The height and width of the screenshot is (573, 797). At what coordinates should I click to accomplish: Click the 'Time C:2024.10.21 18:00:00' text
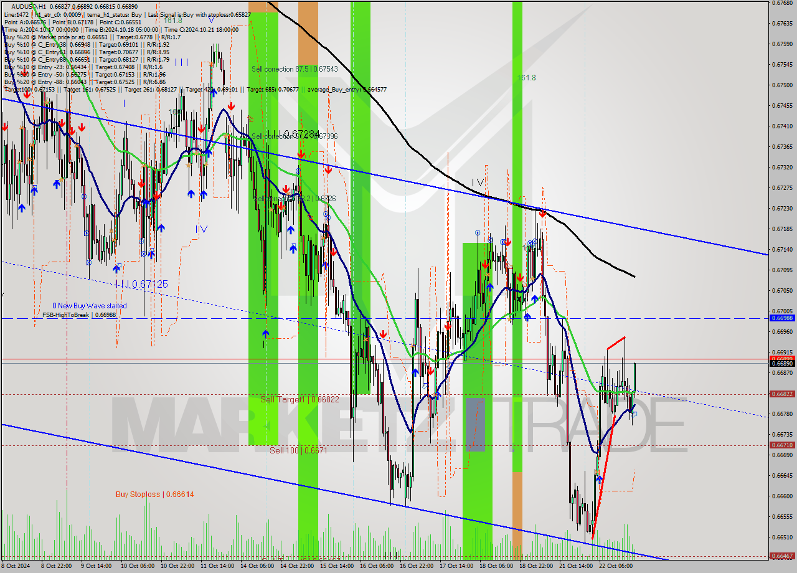click(202, 29)
